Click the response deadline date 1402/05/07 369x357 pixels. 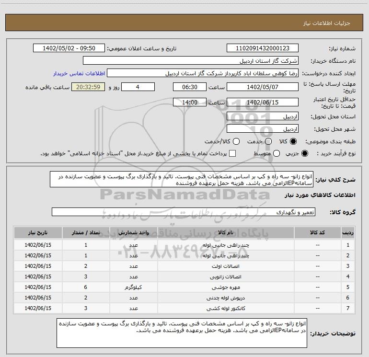263,87
